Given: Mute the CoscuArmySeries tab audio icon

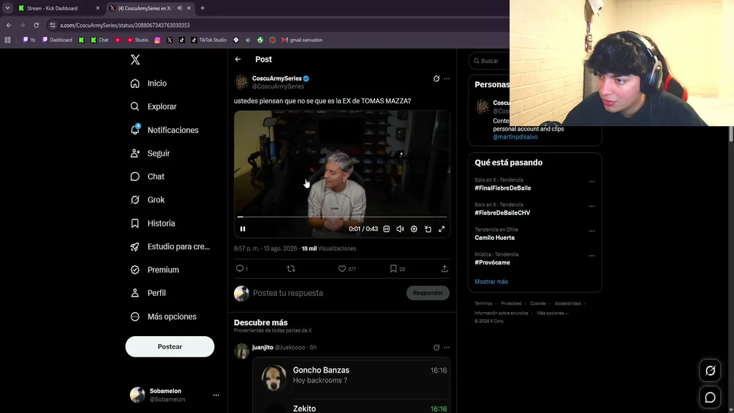Looking at the screenshot, I should 179,8.
